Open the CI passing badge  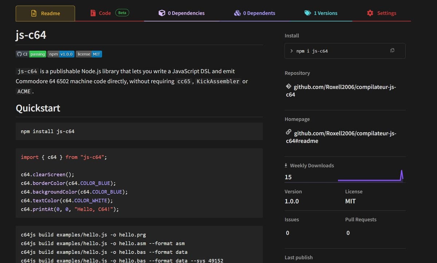(x=31, y=54)
